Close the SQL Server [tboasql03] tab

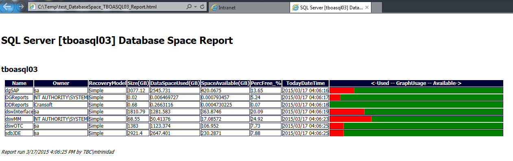(x=367, y=8)
